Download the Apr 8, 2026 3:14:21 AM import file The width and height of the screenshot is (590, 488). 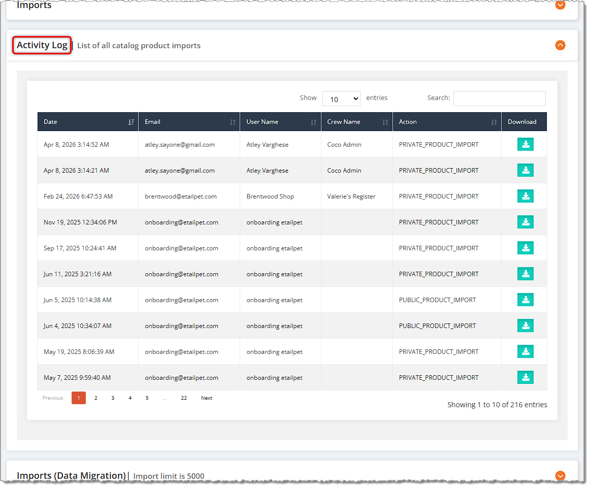pos(526,171)
